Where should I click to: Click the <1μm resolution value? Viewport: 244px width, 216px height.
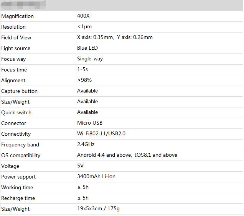pyautogui.click(x=84, y=27)
